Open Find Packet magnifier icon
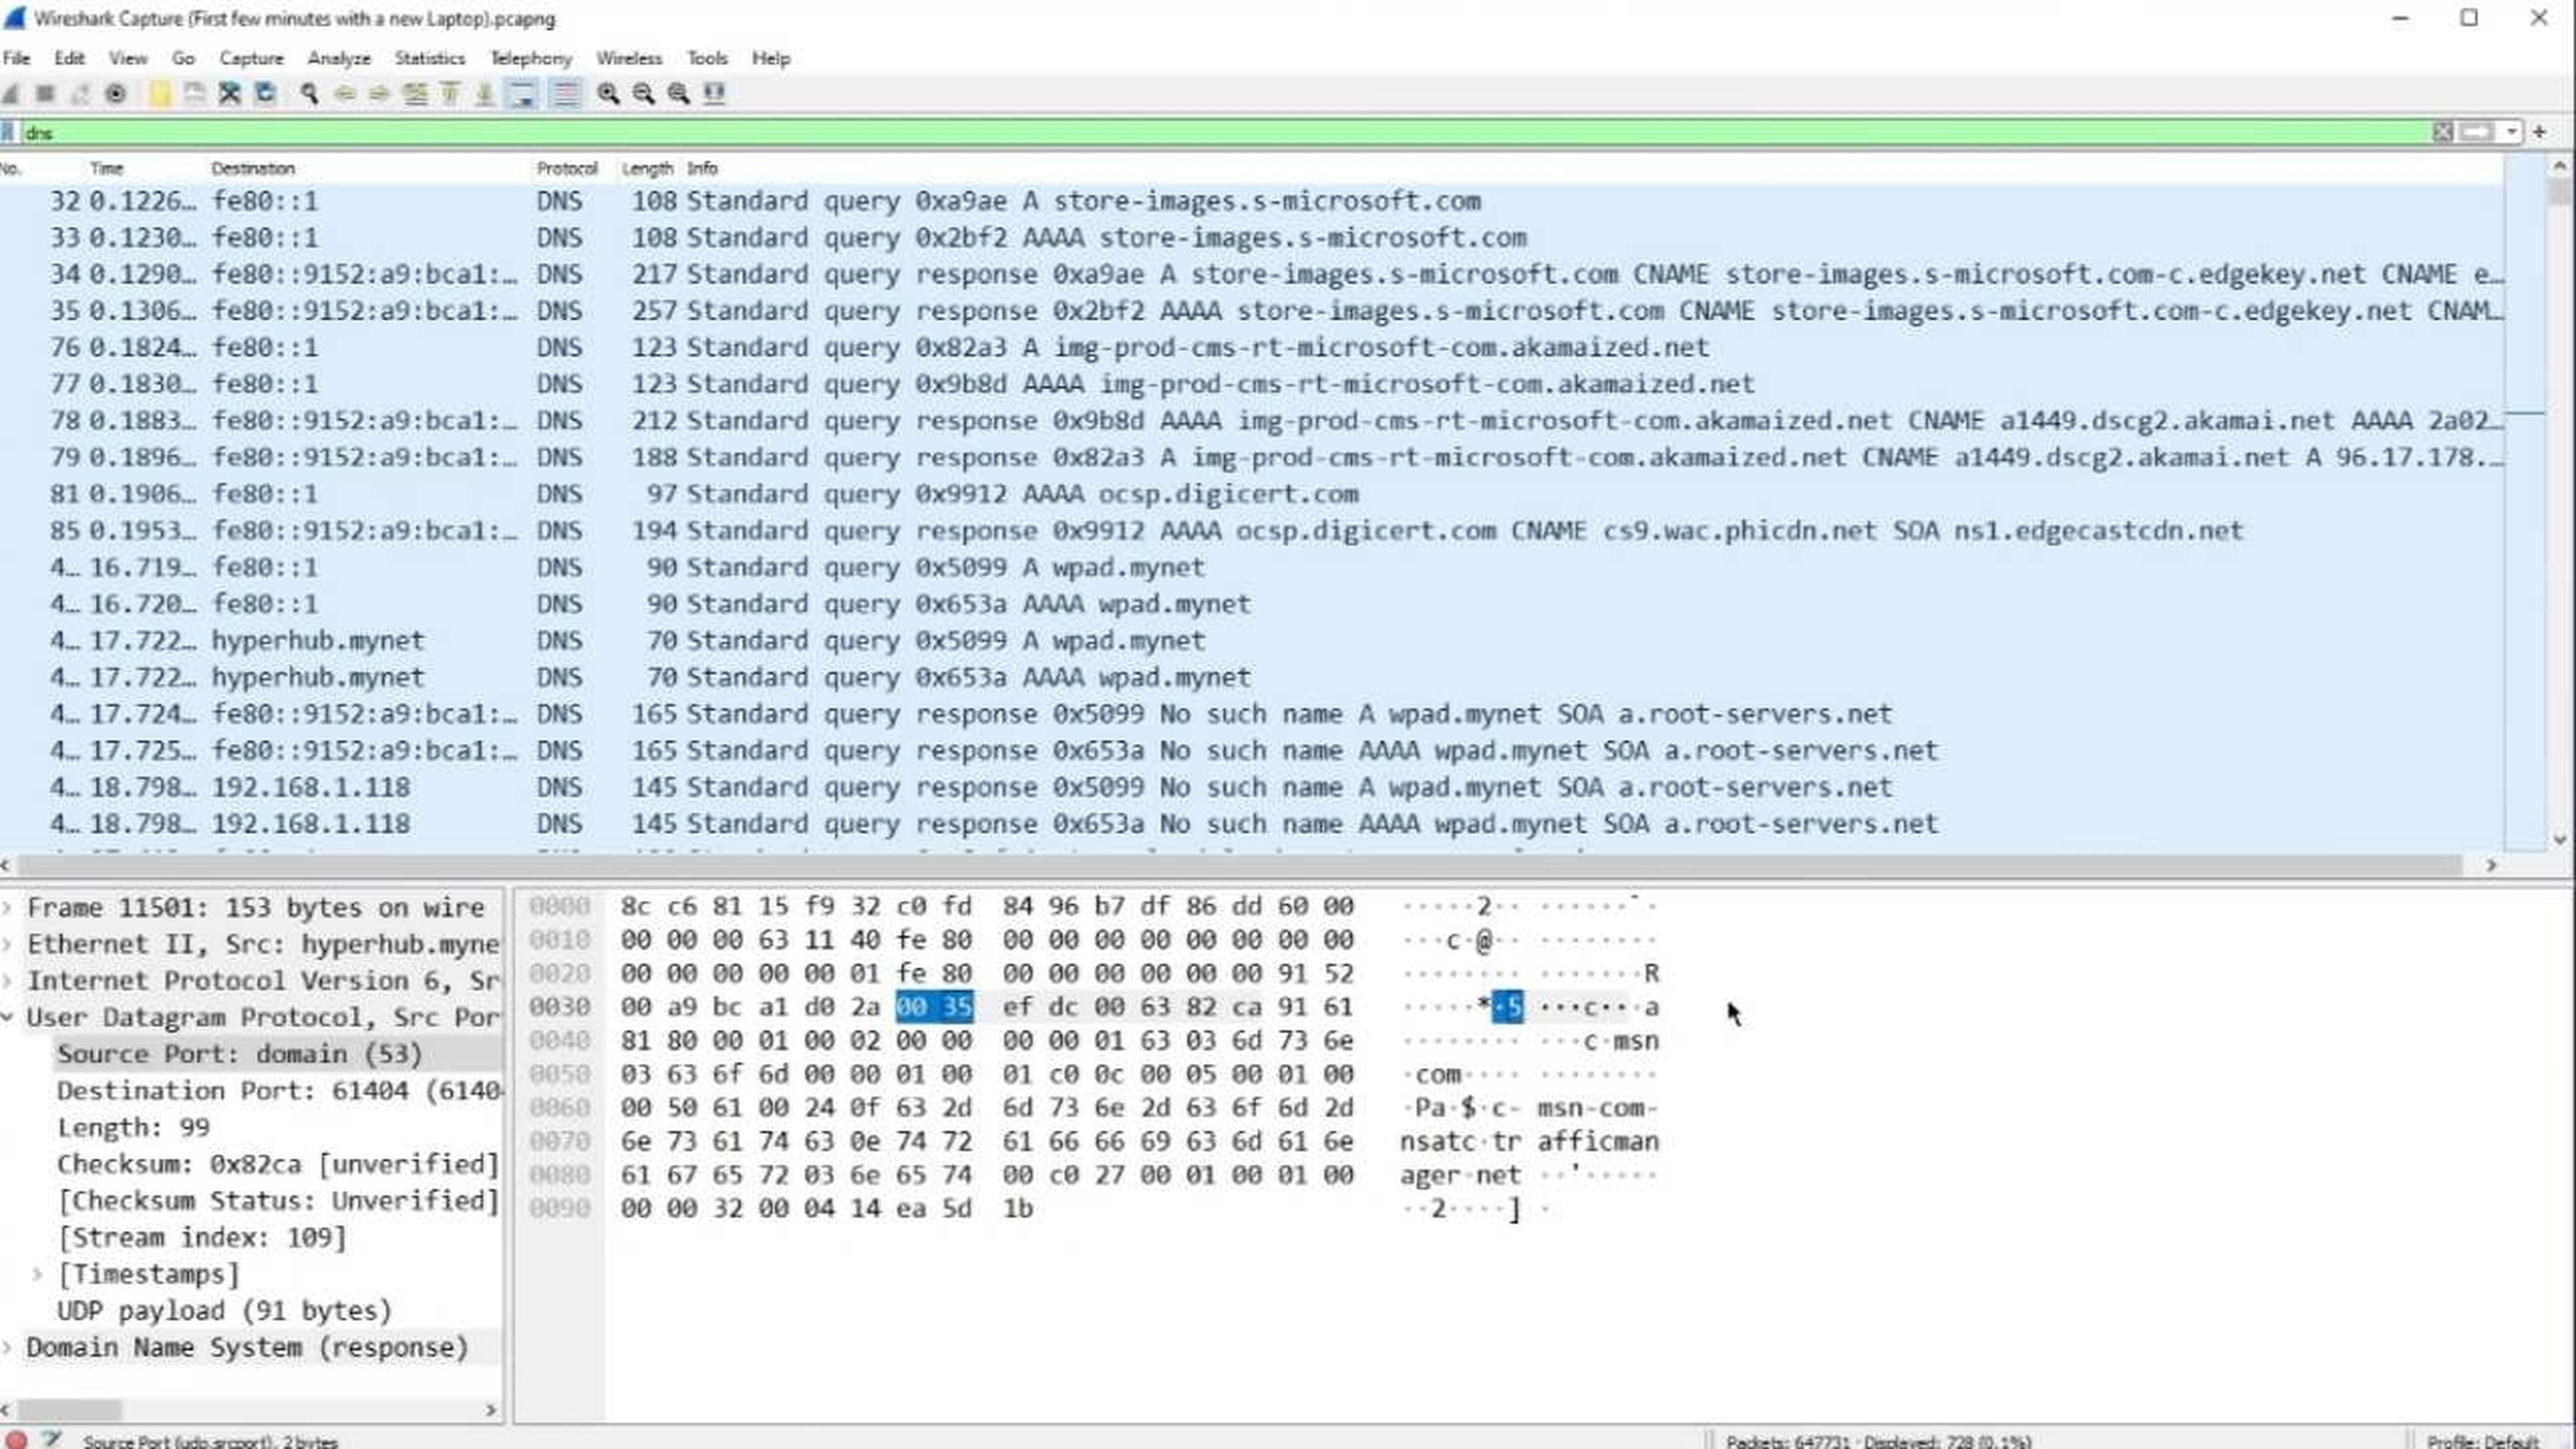This screenshot has width=2576, height=1449. [x=309, y=93]
